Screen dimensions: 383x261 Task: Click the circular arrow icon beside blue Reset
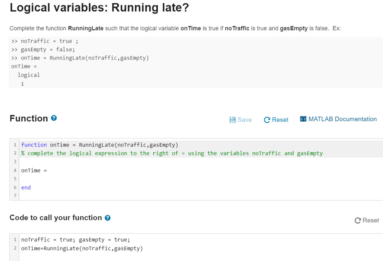pyautogui.click(x=267, y=120)
